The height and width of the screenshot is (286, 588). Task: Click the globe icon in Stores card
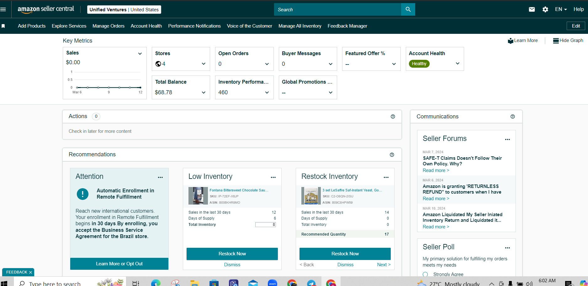point(158,64)
